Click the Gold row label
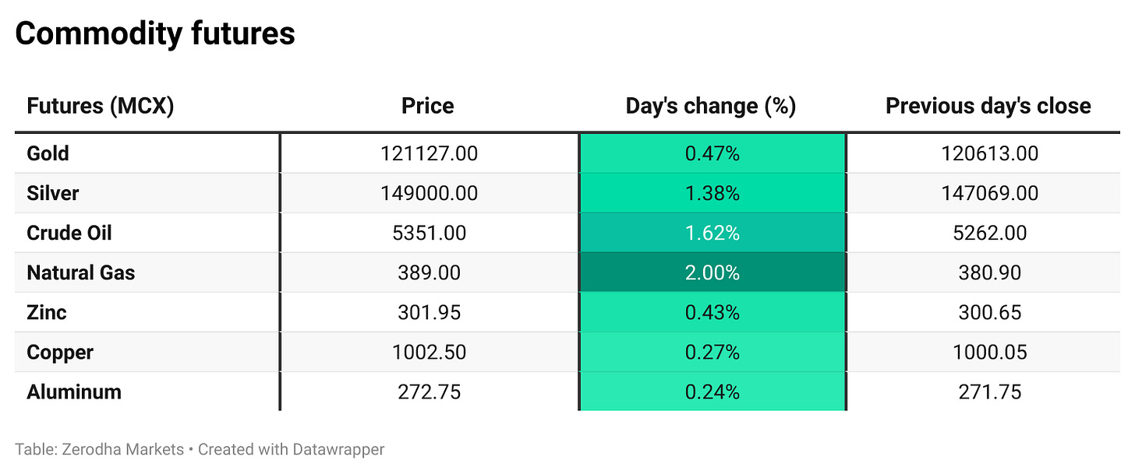Screen dimensions: 1135x474 pyautogui.click(x=48, y=153)
